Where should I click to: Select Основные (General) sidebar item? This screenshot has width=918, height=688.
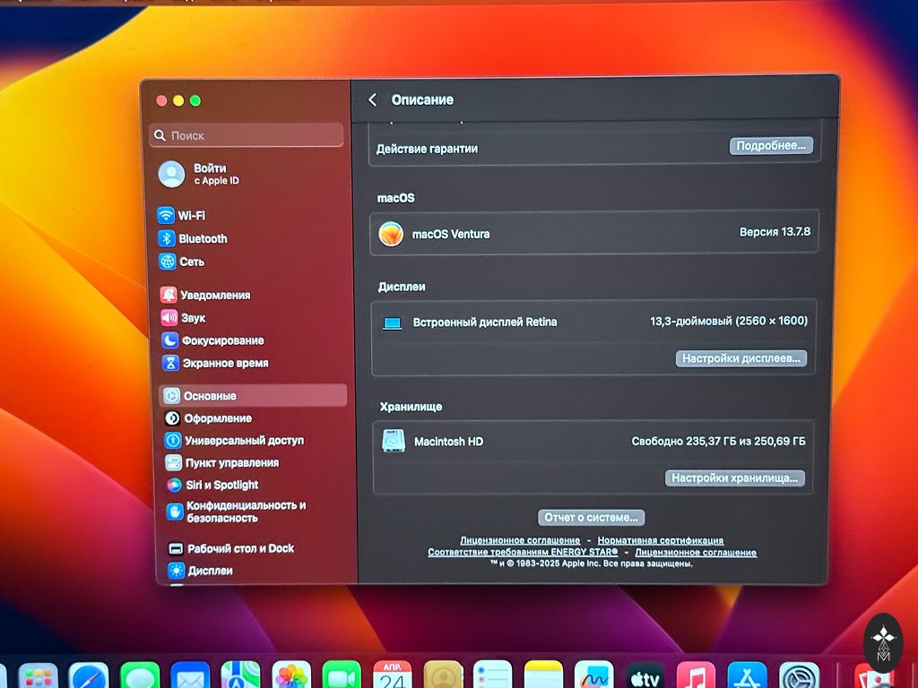pos(209,396)
